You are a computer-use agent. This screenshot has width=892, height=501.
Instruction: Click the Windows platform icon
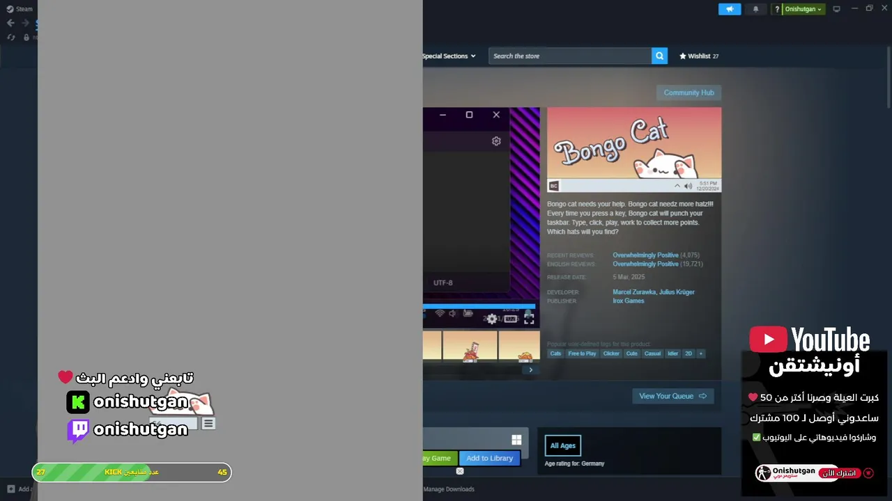coord(516,440)
